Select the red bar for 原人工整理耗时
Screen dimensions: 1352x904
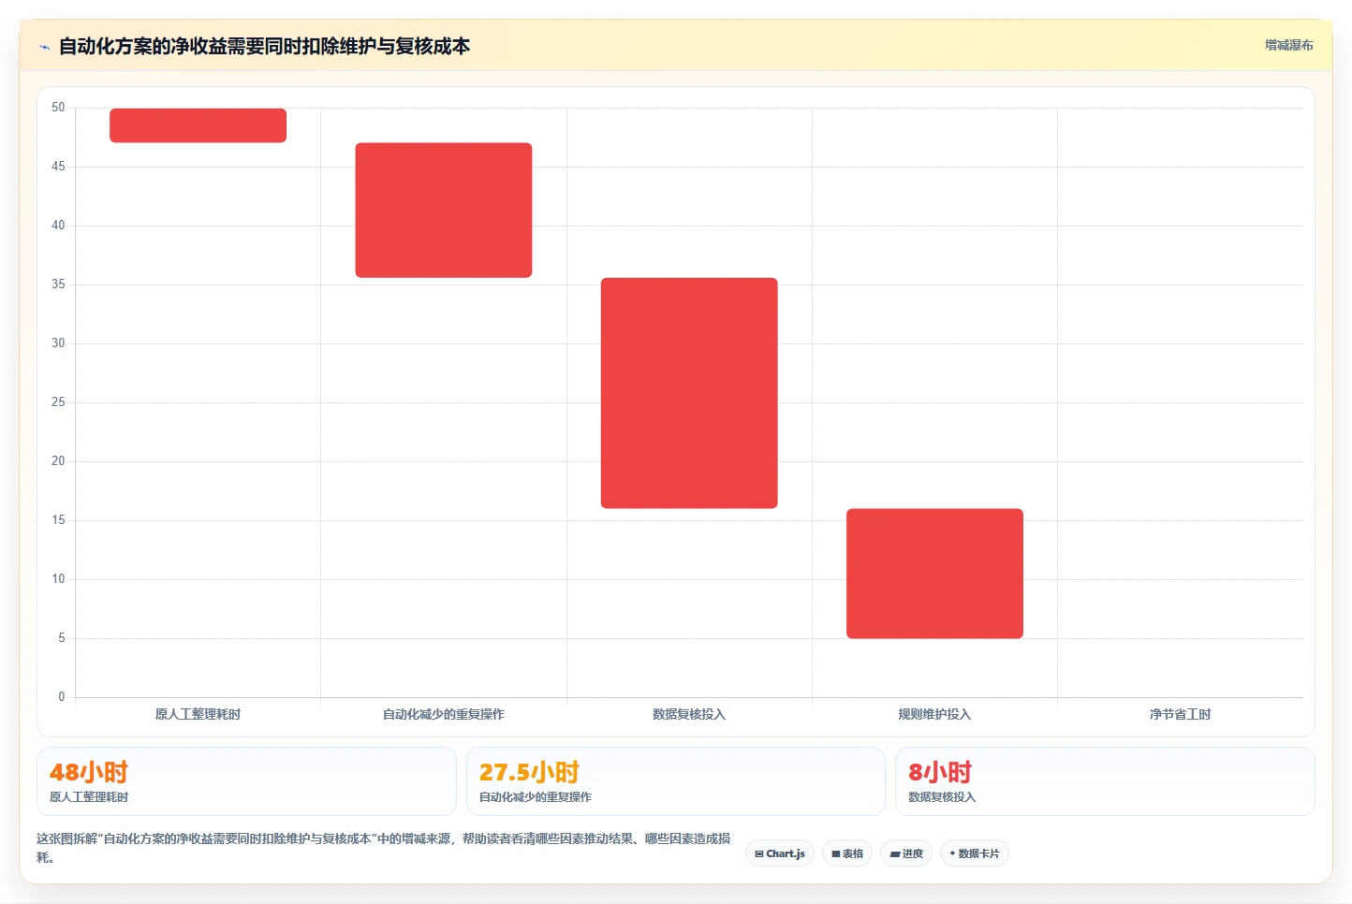click(x=198, y=125)
